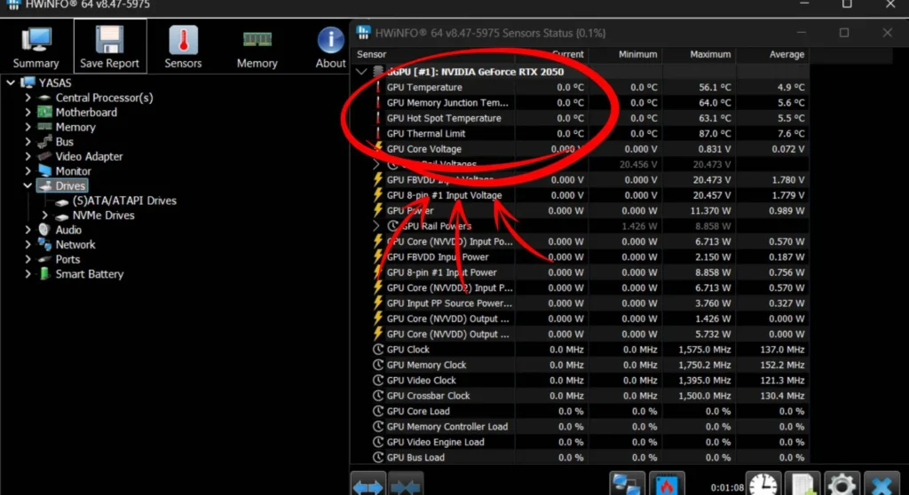The image size is (909, 495).
Task: Click the GPU Core Load row icon
Action: (x=378, y=411)
